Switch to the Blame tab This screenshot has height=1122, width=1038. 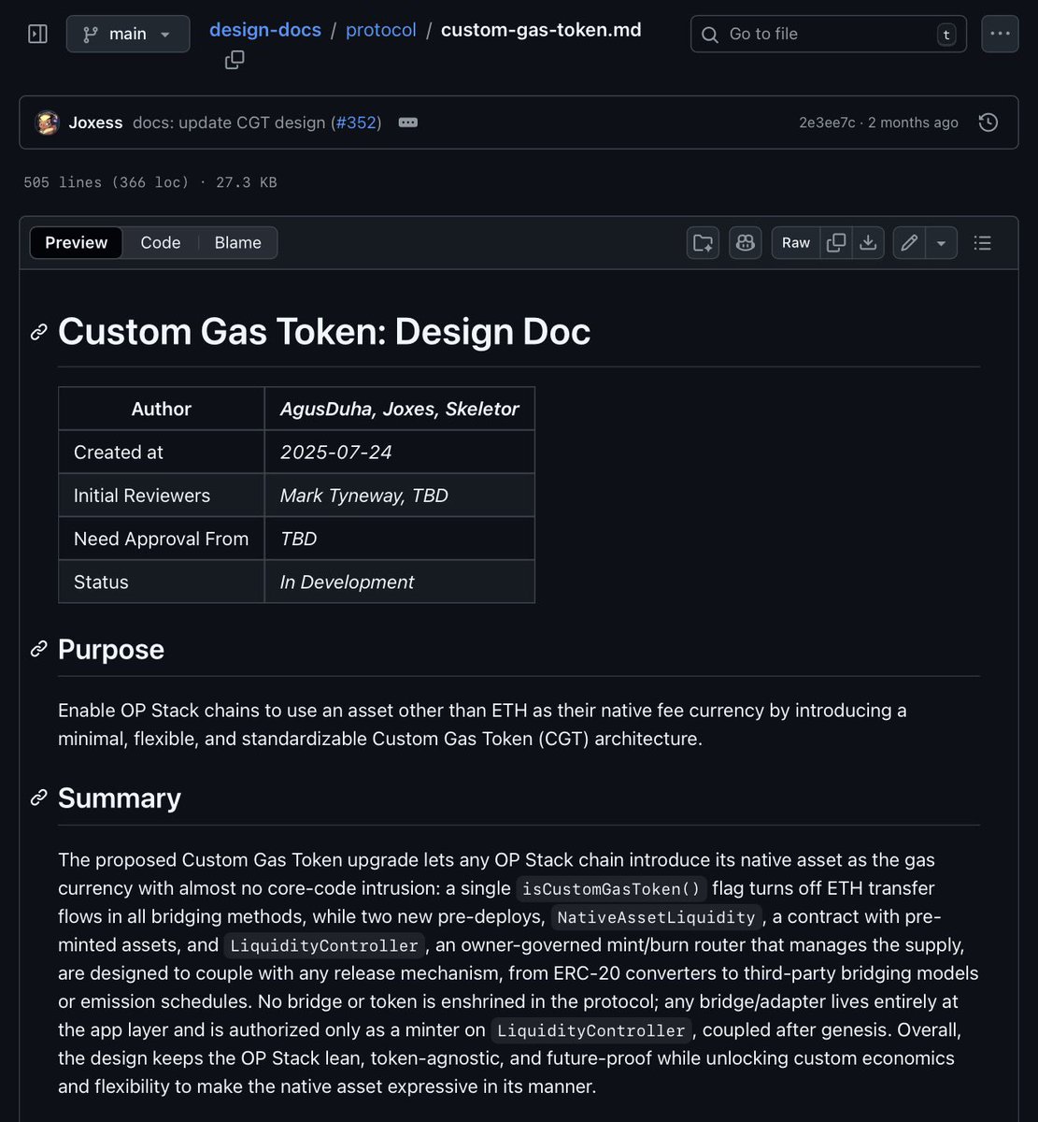click(x=238, y=242)
